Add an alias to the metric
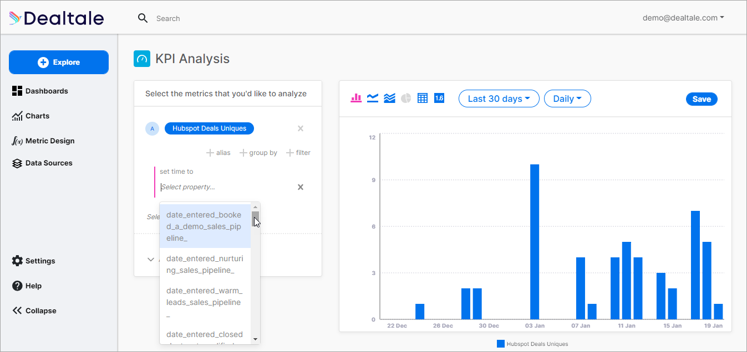Image resolution: width=747 pixels, height=352 pixels. [218, 153]
